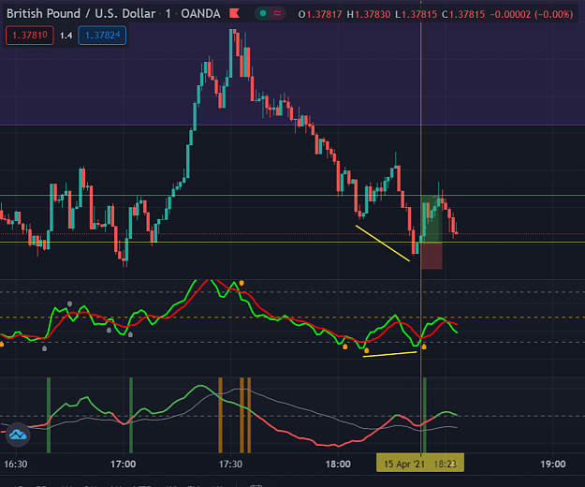Select the yellow trendline on price chart
Screen dimensions: 585x487
383,243
